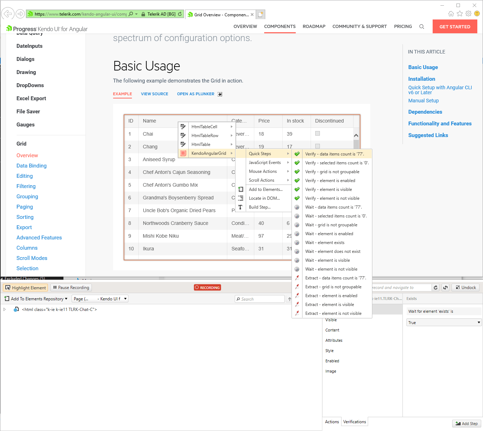Open the True value dropdown
Image resolution: width=483 pixels, height=431 pixels.
444,323
